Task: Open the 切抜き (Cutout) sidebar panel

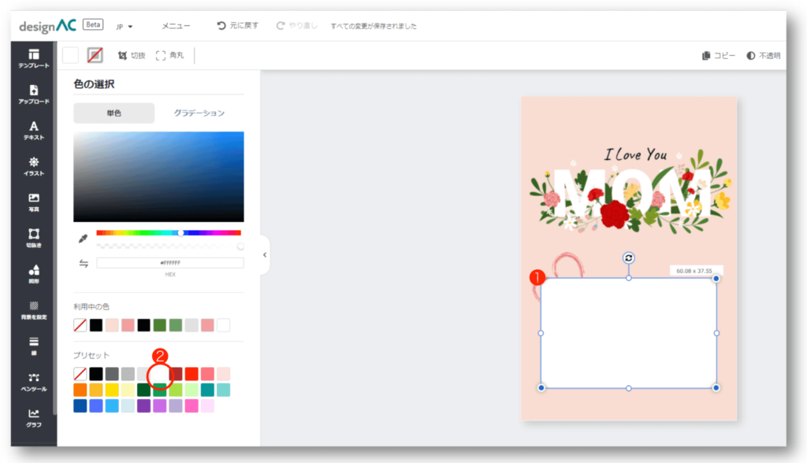Action: click(34, 238)
